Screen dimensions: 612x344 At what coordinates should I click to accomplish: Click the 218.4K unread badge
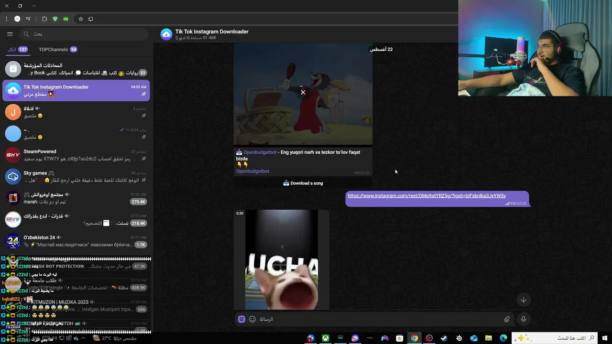[x=138, y=223]
